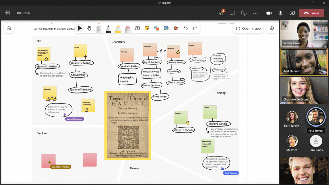Screen dimensions: 329x185
Task: Add a text box
Action: pos(137,28)
